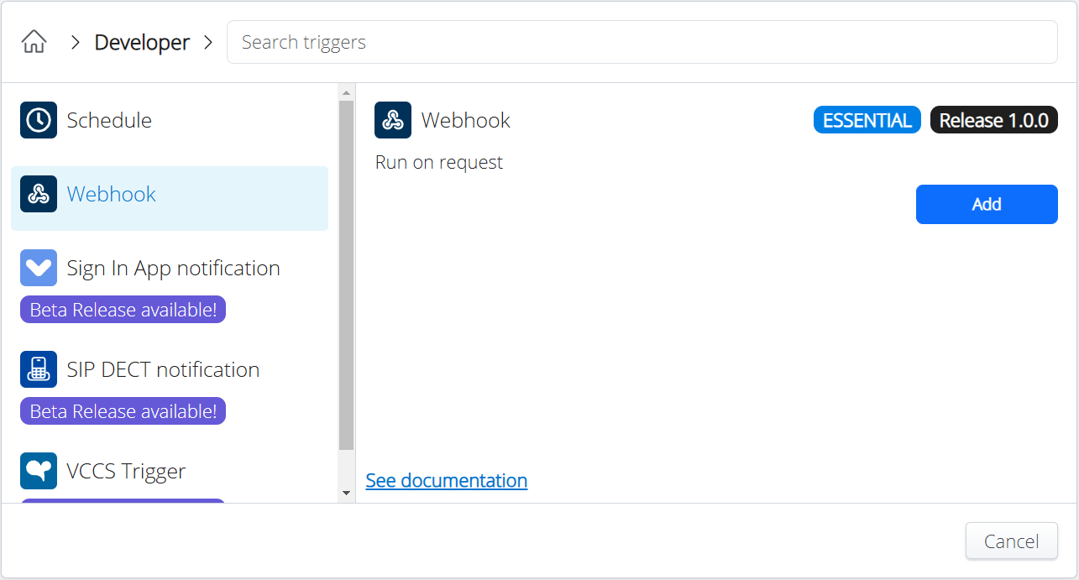
Task: Click the Developer breadcrumb
Action: coord(142,42)
